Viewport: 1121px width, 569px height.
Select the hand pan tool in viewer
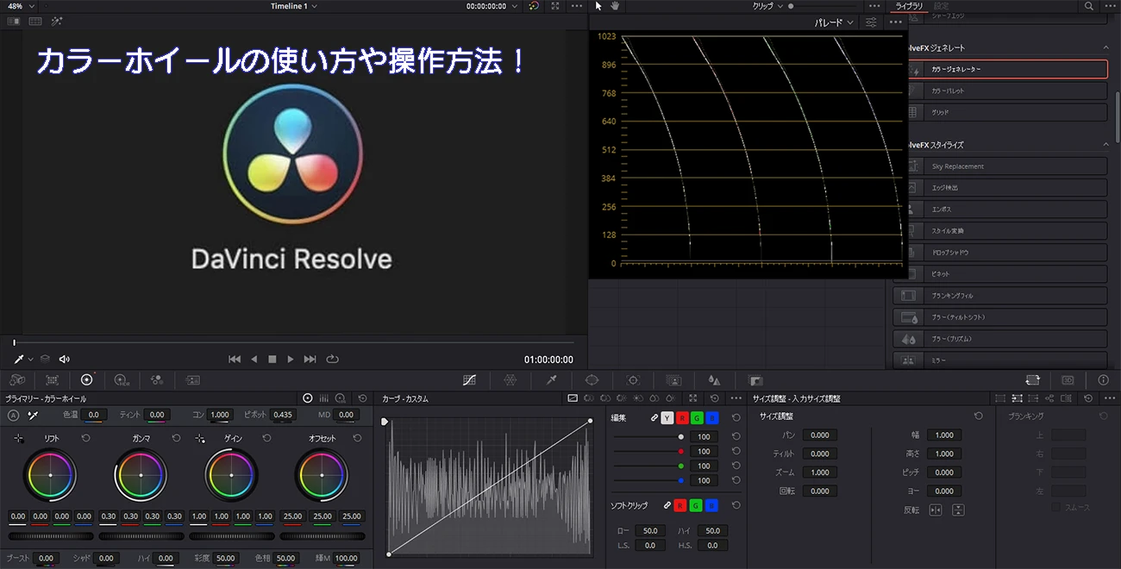pyautogui.click(x=615, y=6)
